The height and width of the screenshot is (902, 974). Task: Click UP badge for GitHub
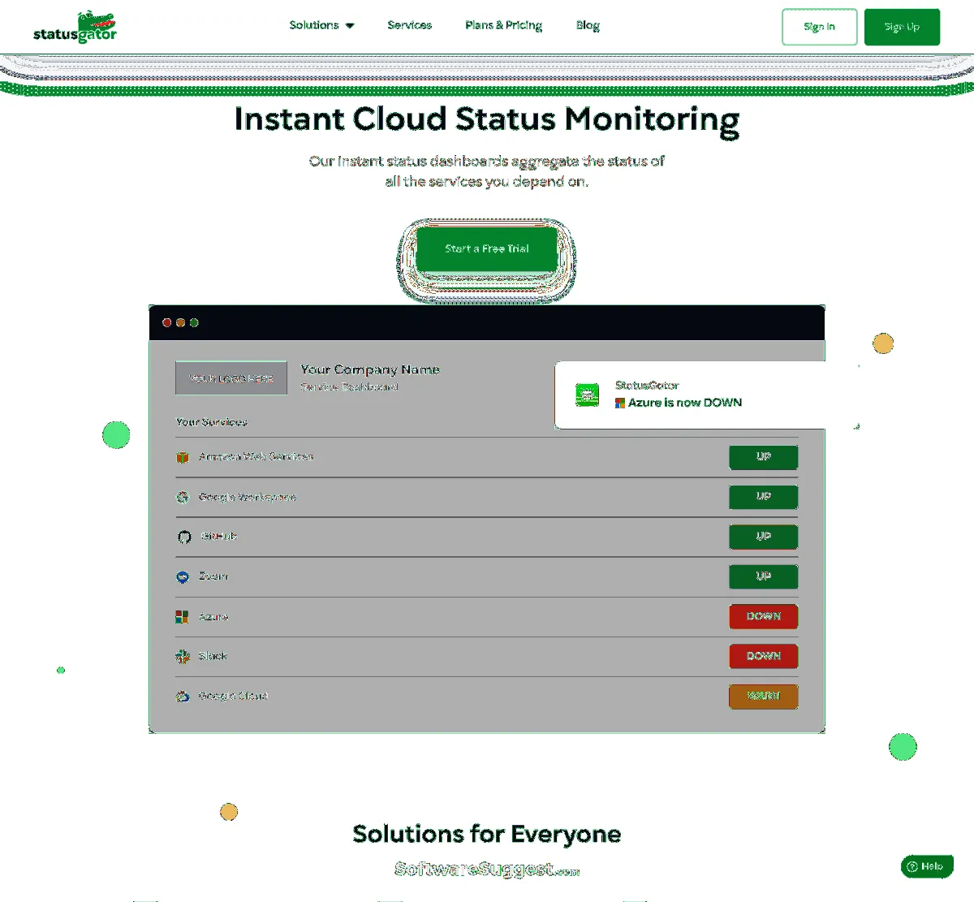[x=763, y=537]
